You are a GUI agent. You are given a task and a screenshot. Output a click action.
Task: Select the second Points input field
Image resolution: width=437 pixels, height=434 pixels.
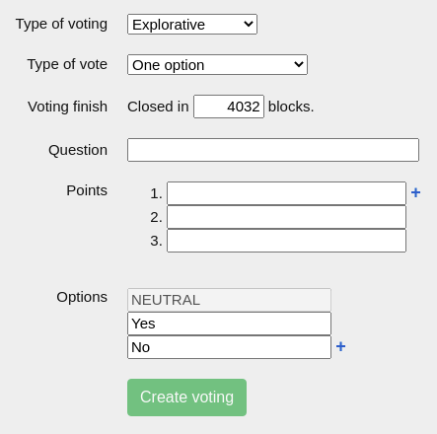tap(286, 217)
